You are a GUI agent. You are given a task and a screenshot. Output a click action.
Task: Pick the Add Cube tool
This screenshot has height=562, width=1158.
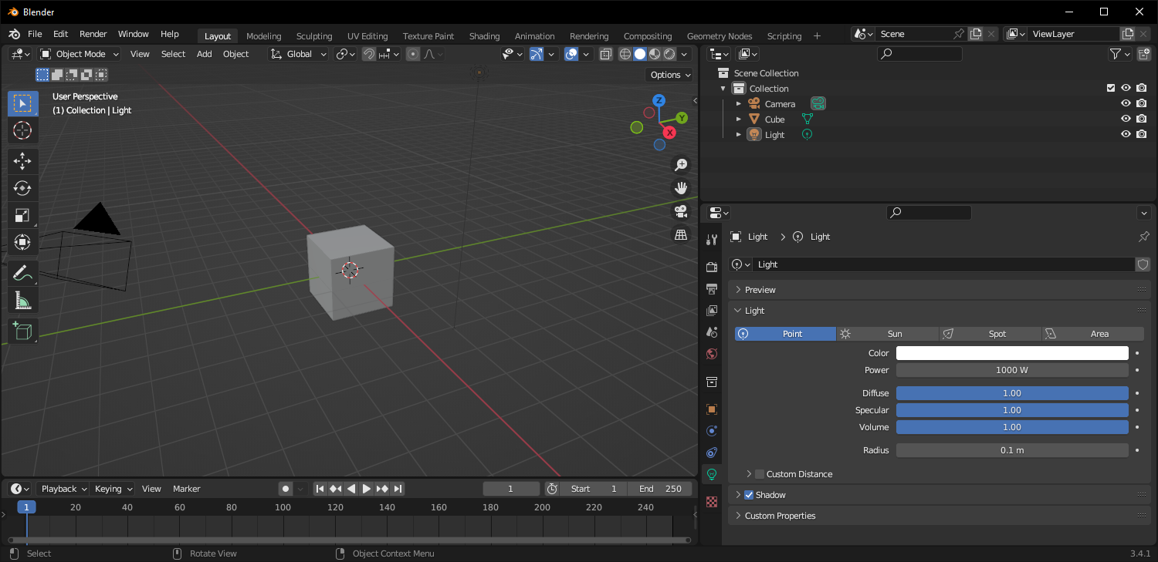(22, 331)
